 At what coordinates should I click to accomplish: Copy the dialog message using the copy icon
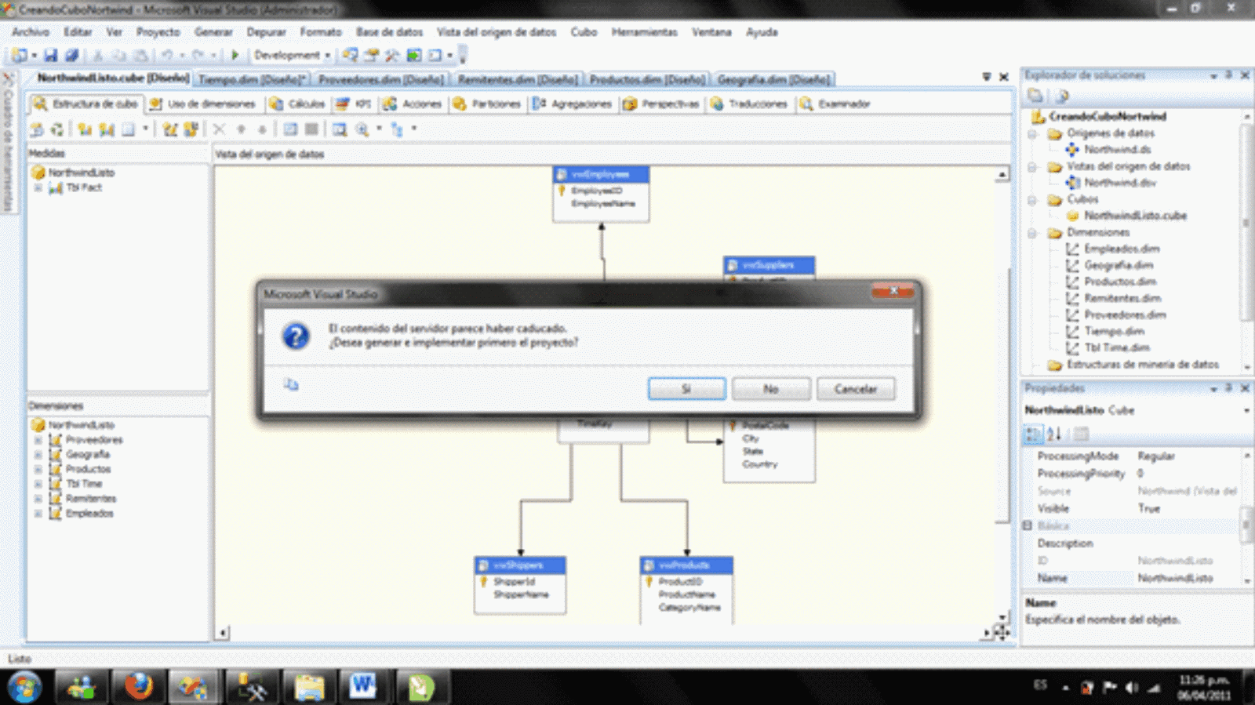(x=291, y=384)
